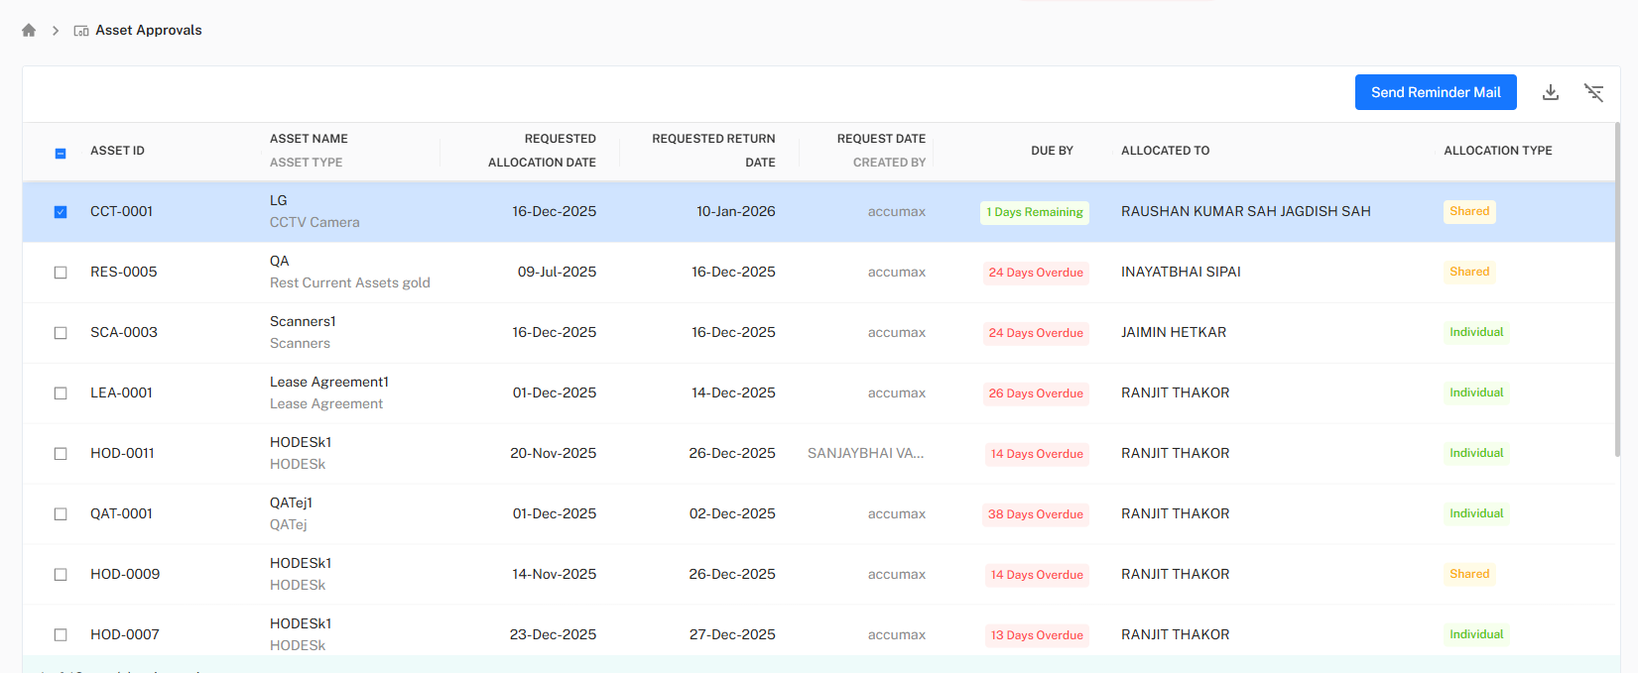
Task: Click the Asset Approvals breadcrumb icon
Action: (x=81, y=31)
